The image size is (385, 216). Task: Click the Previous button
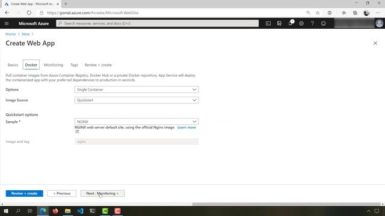tap(61, 193)
